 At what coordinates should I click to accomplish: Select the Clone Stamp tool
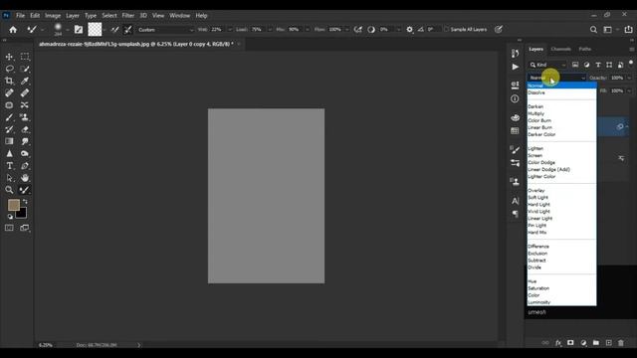25,117
